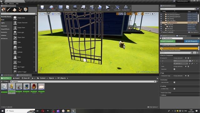Click the Cube shape icon
This screenshot has width=200, height=113.
click(15, 42)
